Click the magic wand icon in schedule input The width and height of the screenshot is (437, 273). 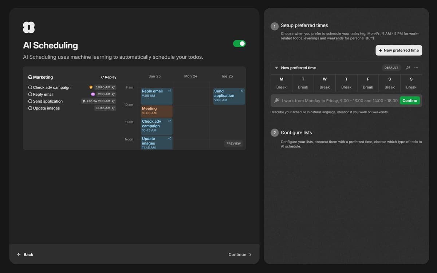coord(276,100)
